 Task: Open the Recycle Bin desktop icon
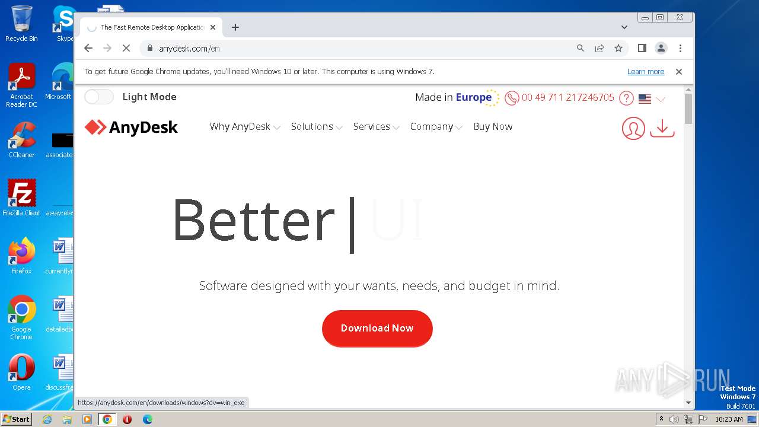(x=21, y=24)
